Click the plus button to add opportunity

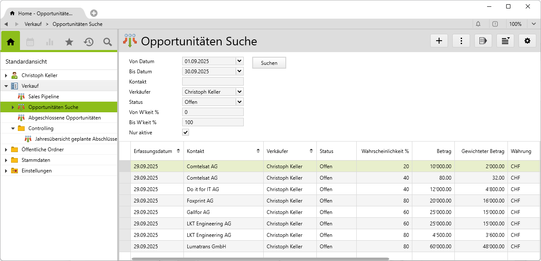(x=439, y=41)
